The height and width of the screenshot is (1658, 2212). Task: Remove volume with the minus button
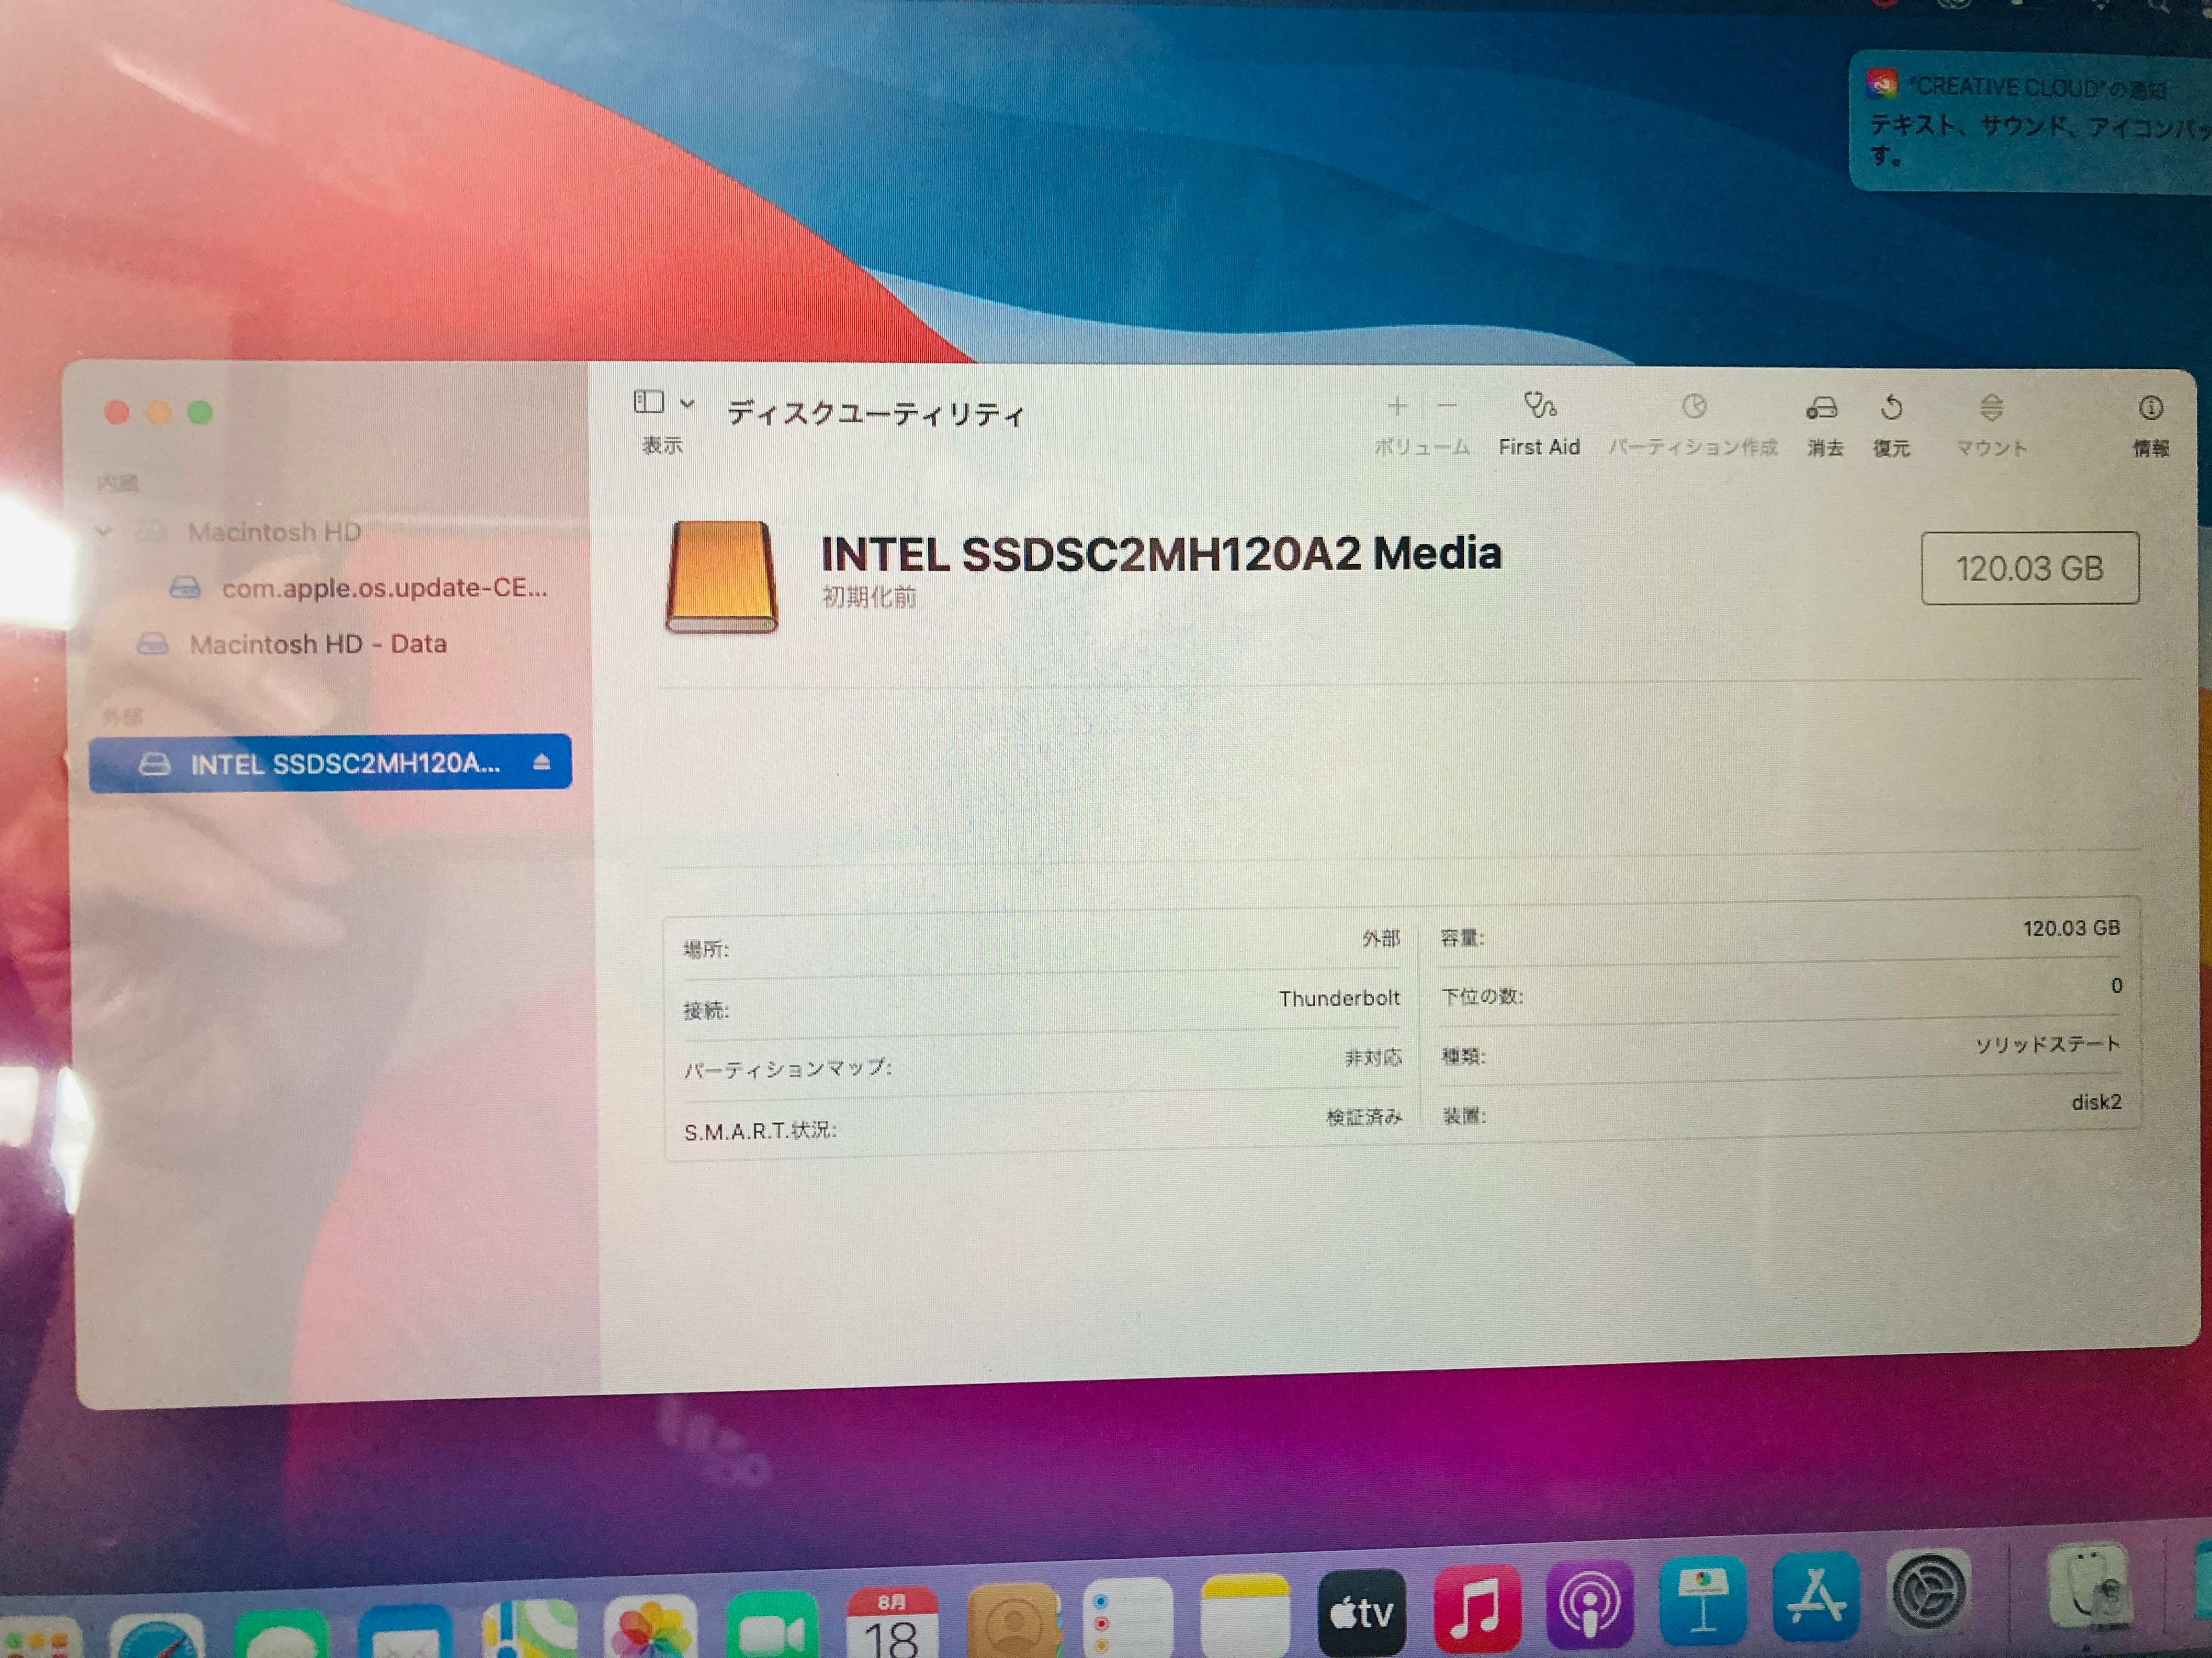click(1446, 406)
